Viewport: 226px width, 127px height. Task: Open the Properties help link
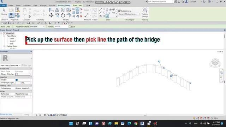(6, 114)
